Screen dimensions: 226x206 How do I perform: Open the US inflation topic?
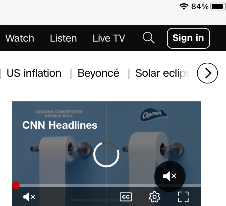[x=34, y=73]
